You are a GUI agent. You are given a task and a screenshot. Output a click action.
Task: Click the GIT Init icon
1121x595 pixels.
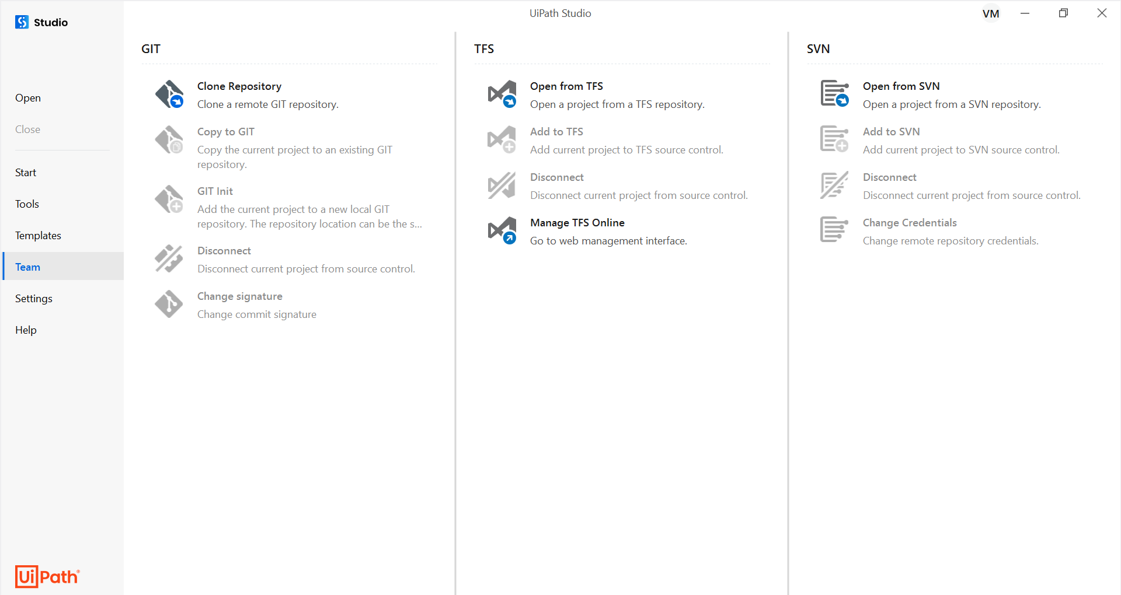pos(169,199)
